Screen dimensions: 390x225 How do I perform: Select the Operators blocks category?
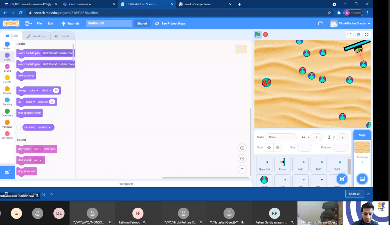tap(7, 113)
